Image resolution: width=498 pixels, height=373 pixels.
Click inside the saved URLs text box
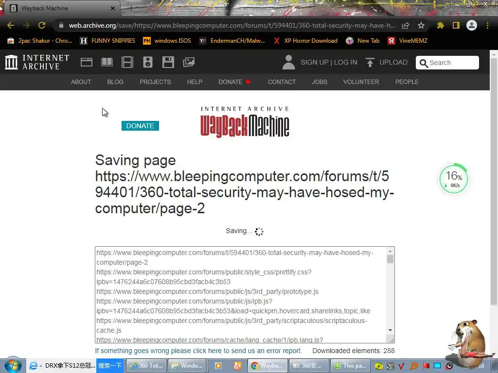click(241, 295)
